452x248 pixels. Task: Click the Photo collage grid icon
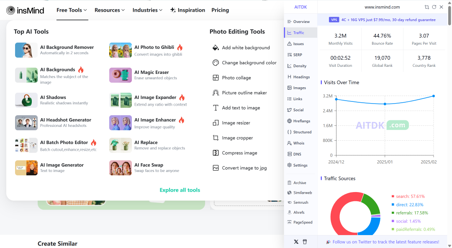pyautogui.click(x=216, y=78)
